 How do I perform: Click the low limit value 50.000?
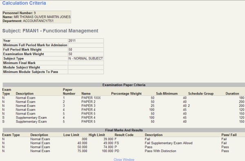tap(82, 147)
